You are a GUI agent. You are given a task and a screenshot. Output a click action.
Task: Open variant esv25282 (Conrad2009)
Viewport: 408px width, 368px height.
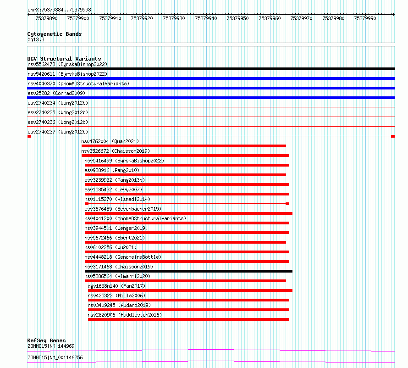click(x=56, y=93)
